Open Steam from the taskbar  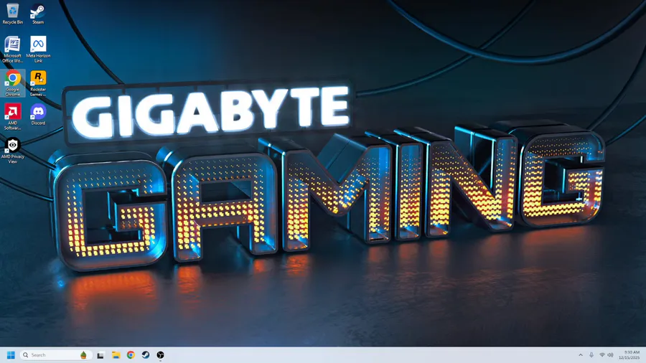(146, 355)
